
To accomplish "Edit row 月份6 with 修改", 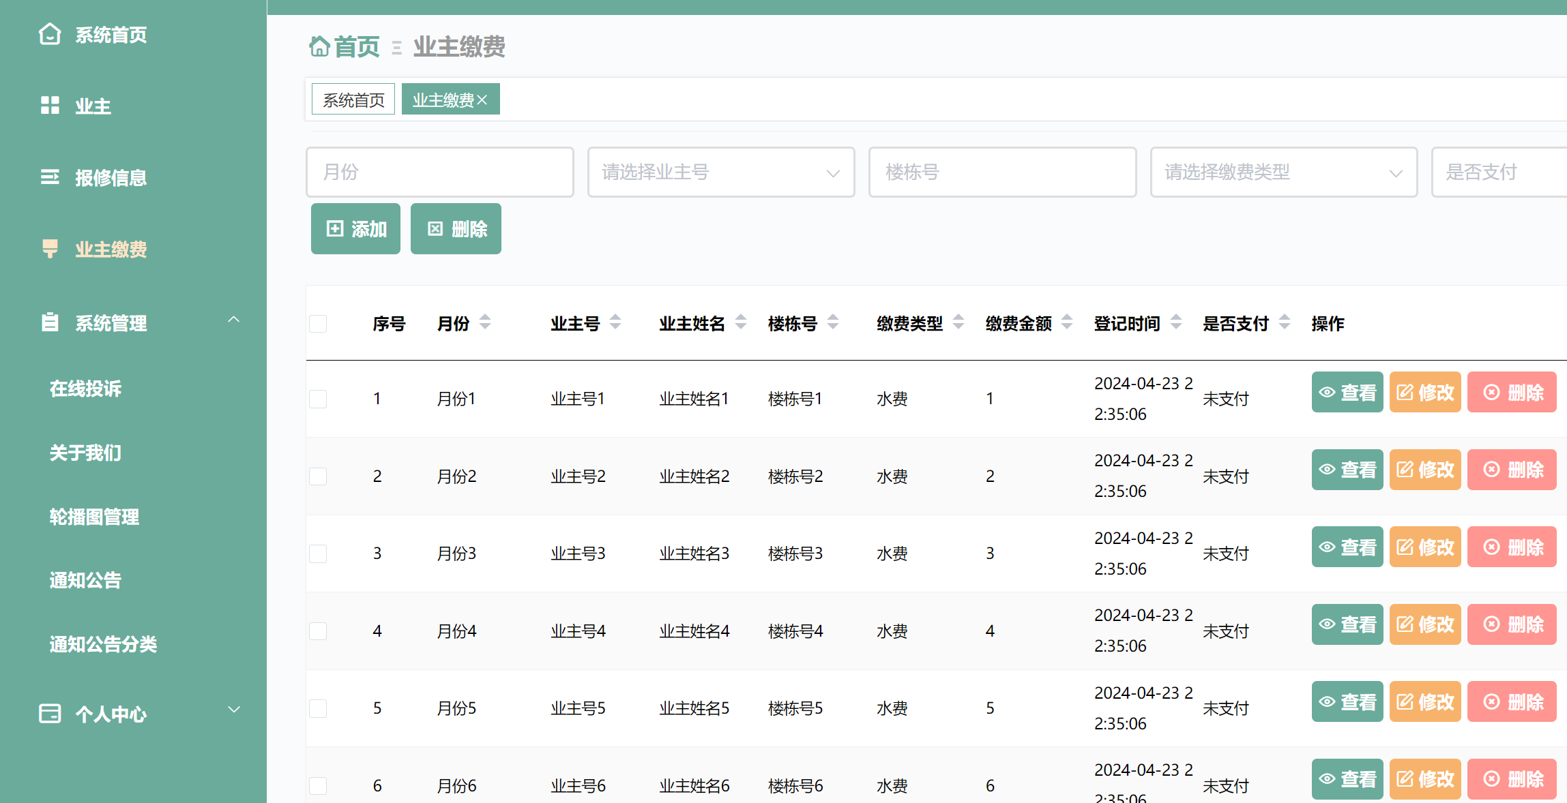I will pos(1425,779).
